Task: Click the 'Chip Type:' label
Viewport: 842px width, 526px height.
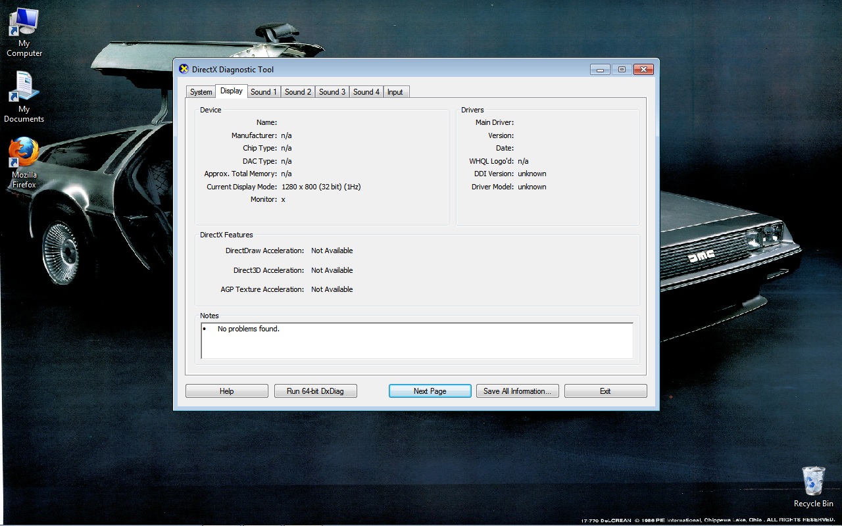Action: (x=260, y=148)
